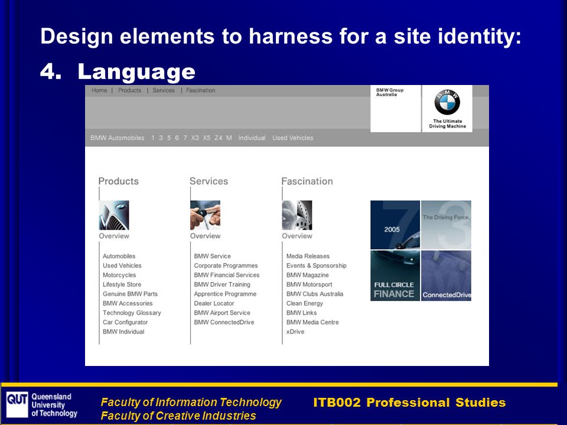Open the BMW Clubs Australia link
567x425 pixels.
pos(315,294)
